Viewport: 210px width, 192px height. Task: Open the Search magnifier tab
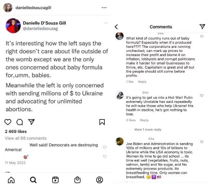pyautogui.click(x=33, y=180)
